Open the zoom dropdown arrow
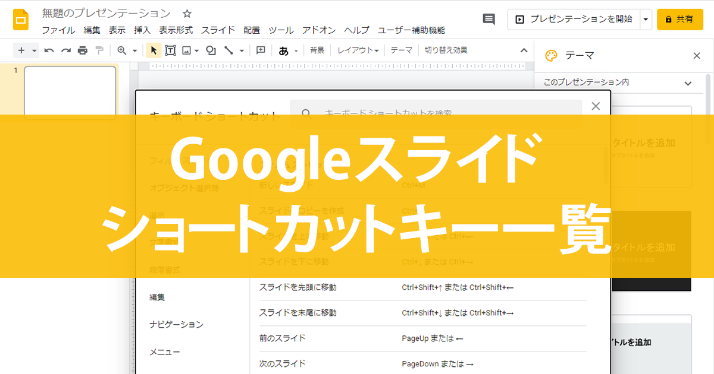714x374 pixels. [x=134, y=51]
